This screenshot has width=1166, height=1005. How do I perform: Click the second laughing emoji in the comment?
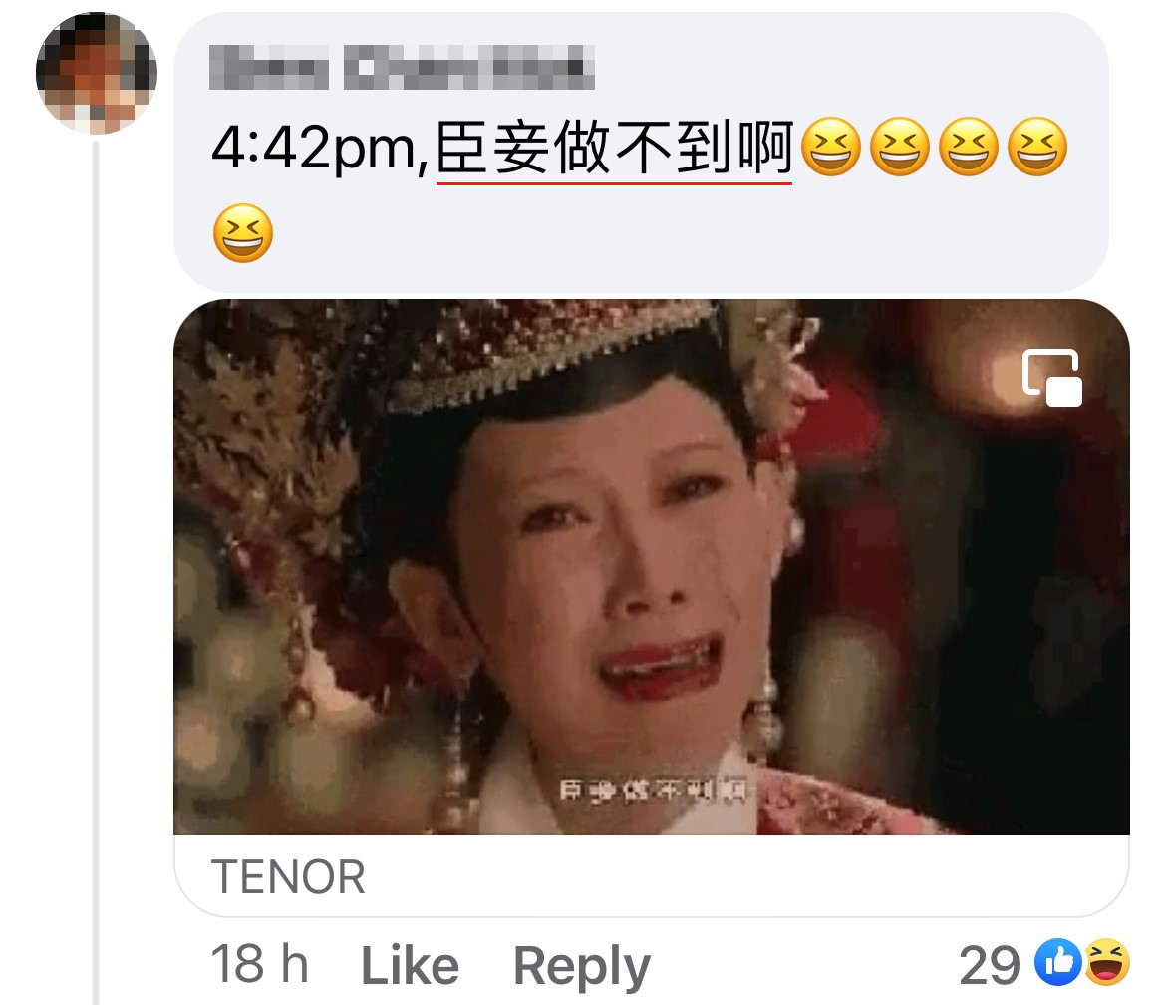point(900,147)
